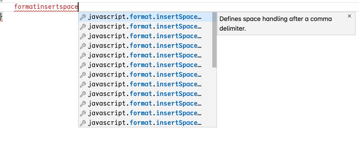The height and width of the screenshot is (145, 359).
Task: Click the typed text formatinsertspace in the editor
Action: tap(46, 6)
